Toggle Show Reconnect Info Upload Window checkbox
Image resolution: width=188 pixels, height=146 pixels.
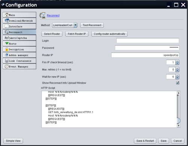coord(177,83)
